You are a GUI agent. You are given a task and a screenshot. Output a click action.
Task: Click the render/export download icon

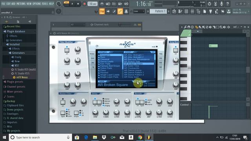click(229, 11)
